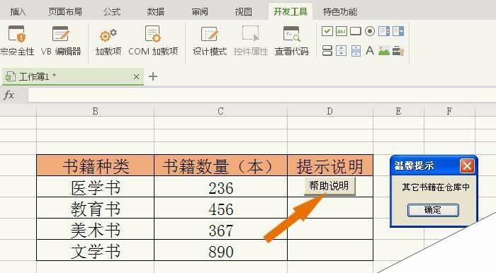Select the cell containing 367

221,229
